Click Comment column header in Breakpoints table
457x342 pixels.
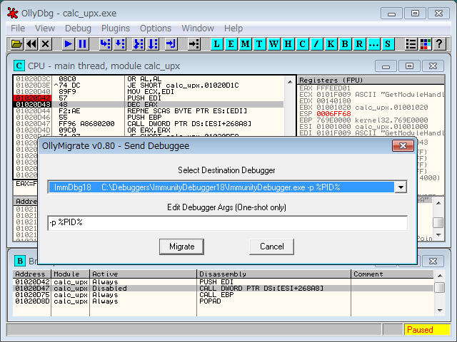[x=392, y=274]
